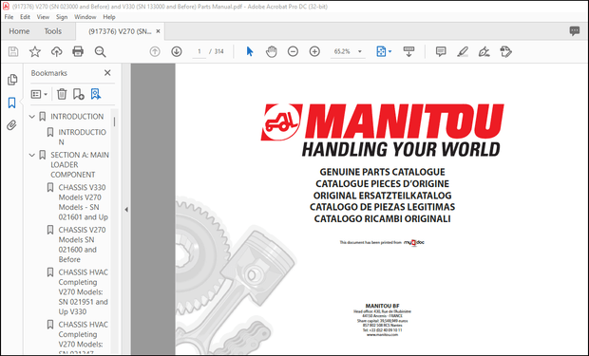Select the (917376) V270 document tab
Image resolution: width=589 pixels, height=356 pixels.
(x=121, y=31)
